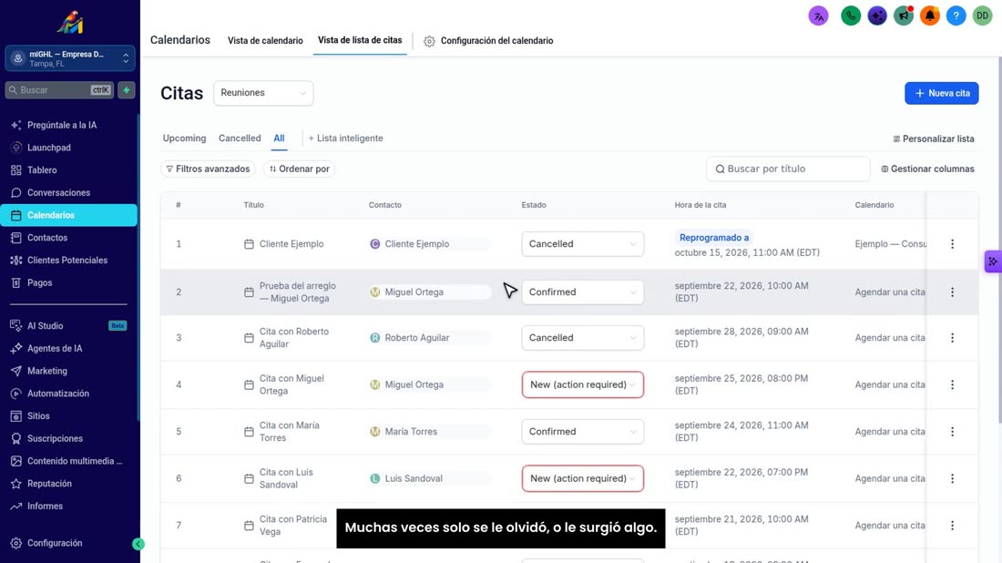Open Vista de calendario tab
1002x563 pixels.
point(265,41)
